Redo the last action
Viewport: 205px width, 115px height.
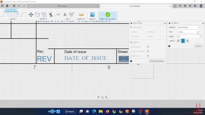click(x=24, y=6)
